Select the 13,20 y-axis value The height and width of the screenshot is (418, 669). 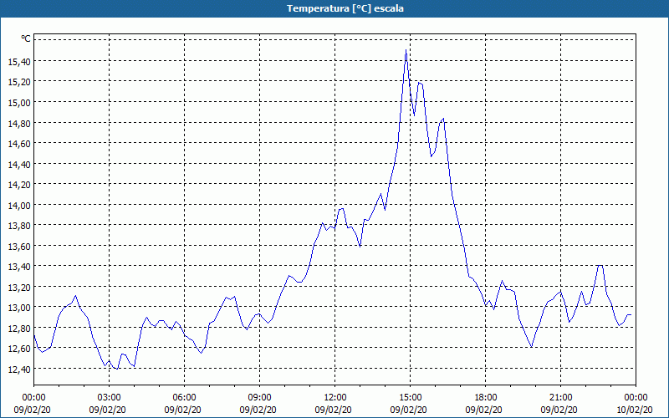click(19, 287)
